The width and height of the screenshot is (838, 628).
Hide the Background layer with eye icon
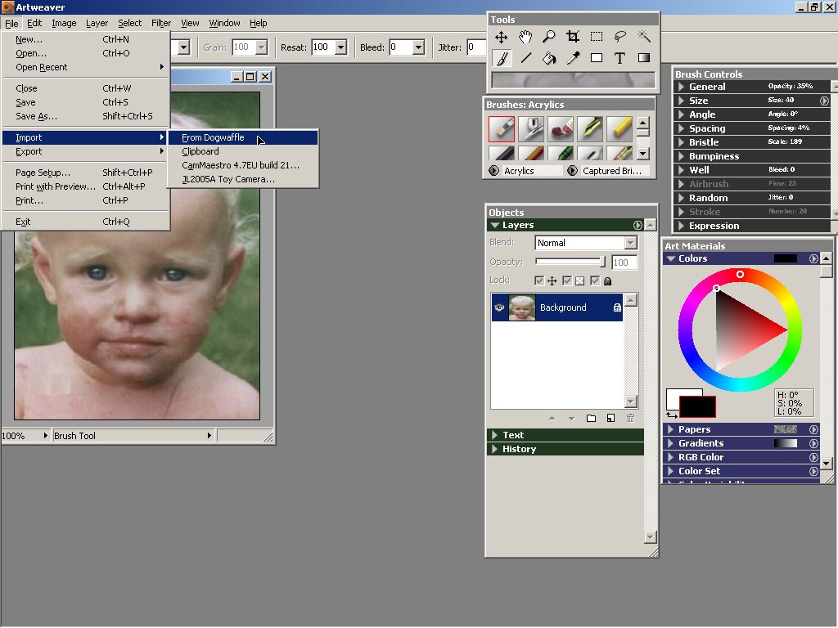point(499,307)
